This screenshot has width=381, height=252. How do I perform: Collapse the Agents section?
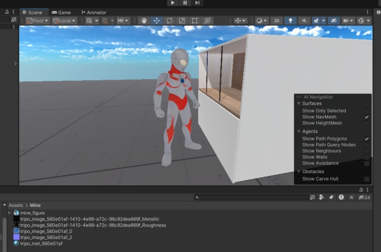point(299,131)
